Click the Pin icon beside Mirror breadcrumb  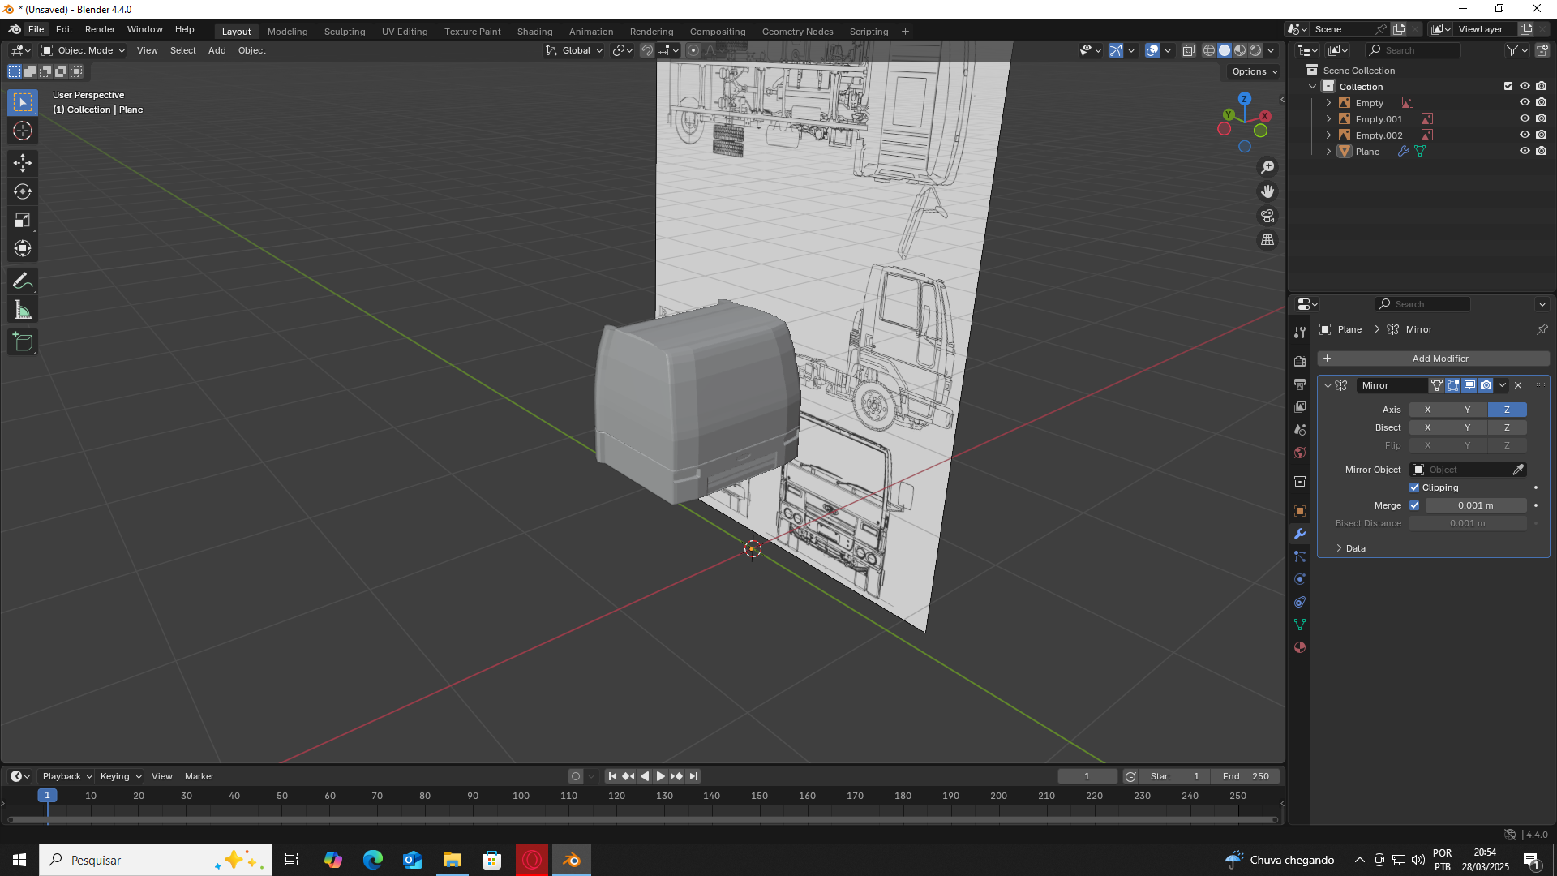click(1542, 329)
